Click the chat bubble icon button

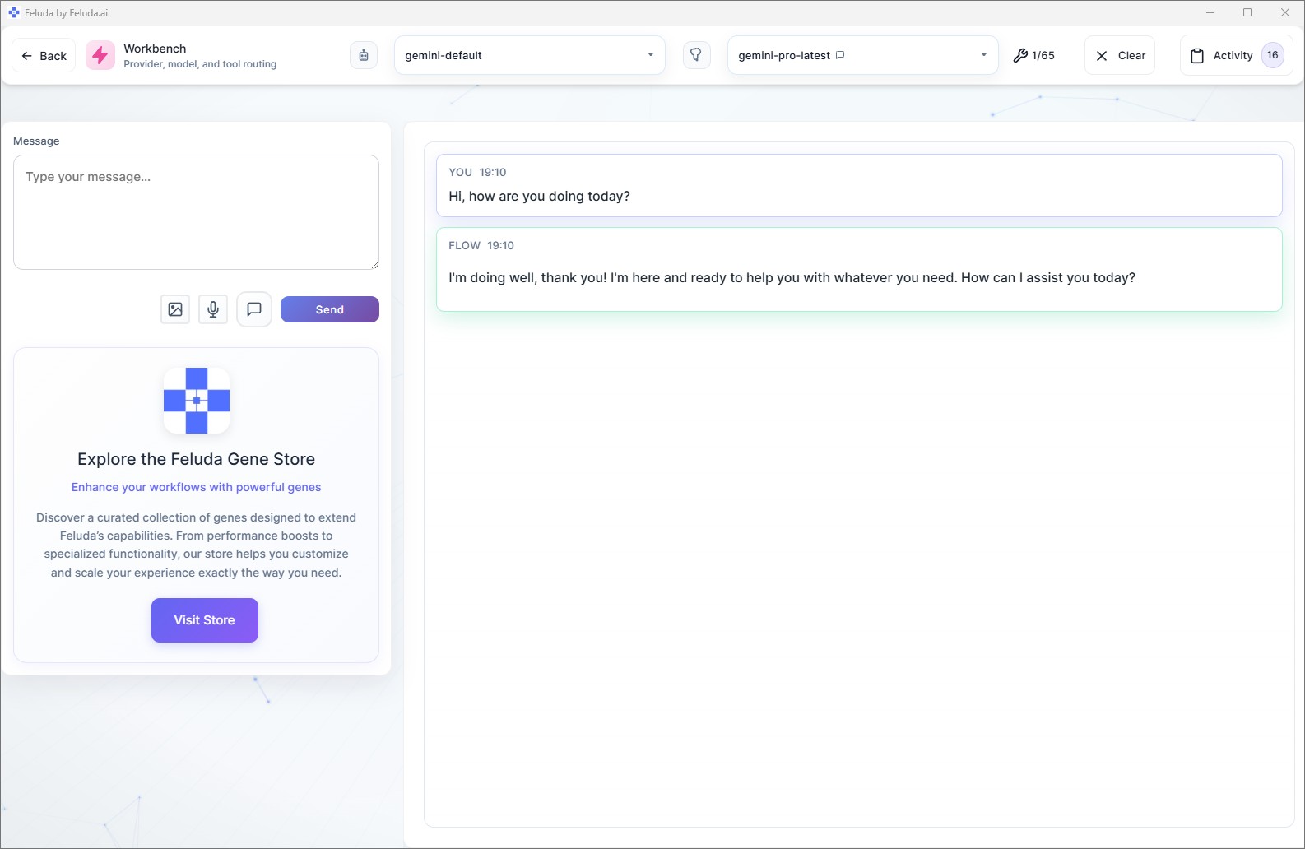[x=254, y=309]
